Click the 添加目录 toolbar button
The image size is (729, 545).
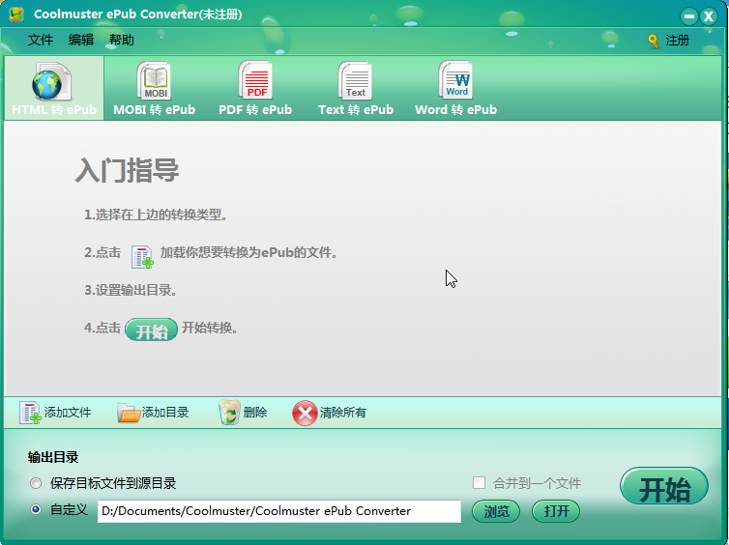tap(153, 413)
